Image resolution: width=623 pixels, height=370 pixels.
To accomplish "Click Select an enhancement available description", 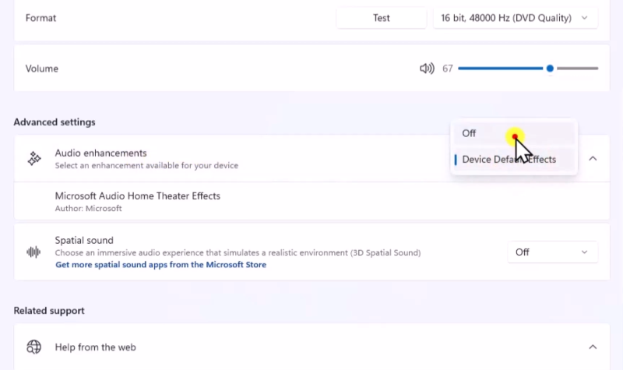I will click(146, 165).
